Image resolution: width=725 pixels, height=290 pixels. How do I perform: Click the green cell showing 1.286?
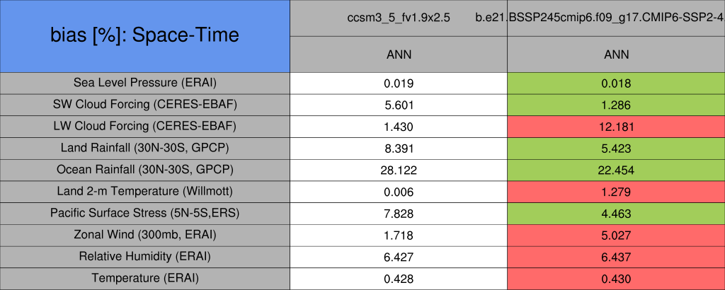coord(616,105)
